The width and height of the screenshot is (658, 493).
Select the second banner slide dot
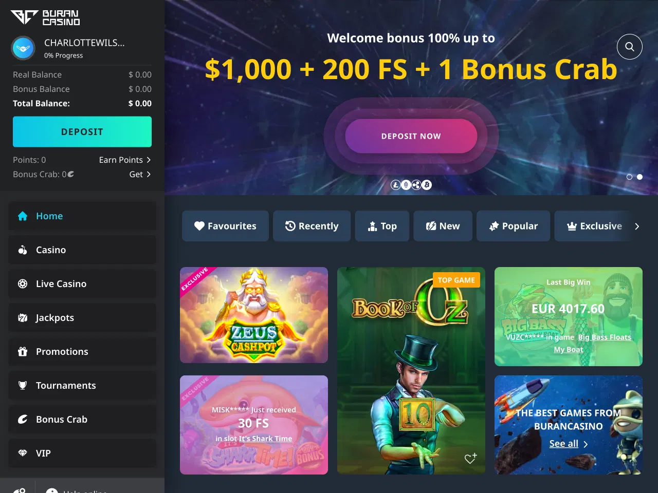(x=639, y=177)
